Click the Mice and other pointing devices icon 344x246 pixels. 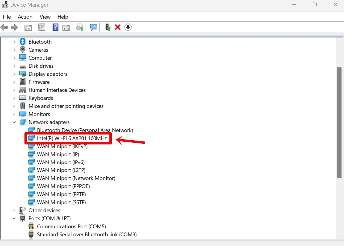[23, 106]
